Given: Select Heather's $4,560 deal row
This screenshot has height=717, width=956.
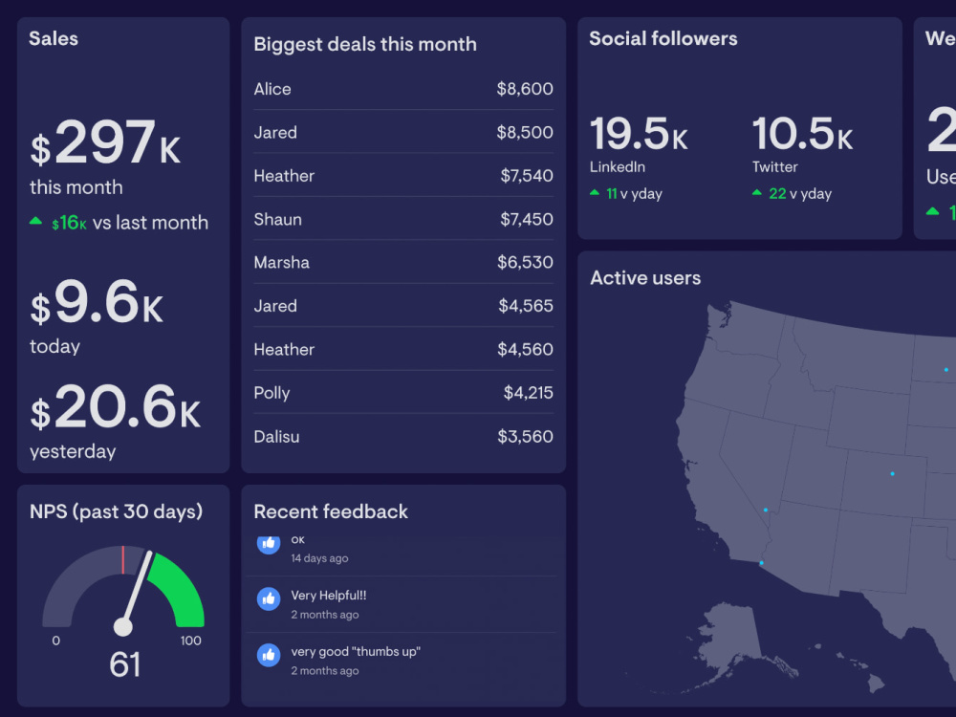Looking at the screenshot, I should coord(403,349).
